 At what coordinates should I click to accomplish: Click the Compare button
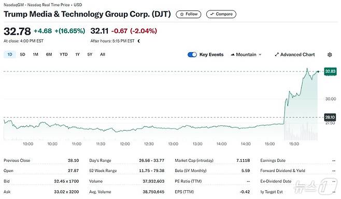[221, 14]
